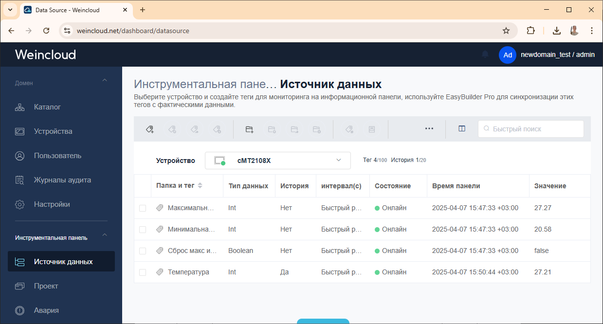Open the three-dots more options menu

(429, 129)
